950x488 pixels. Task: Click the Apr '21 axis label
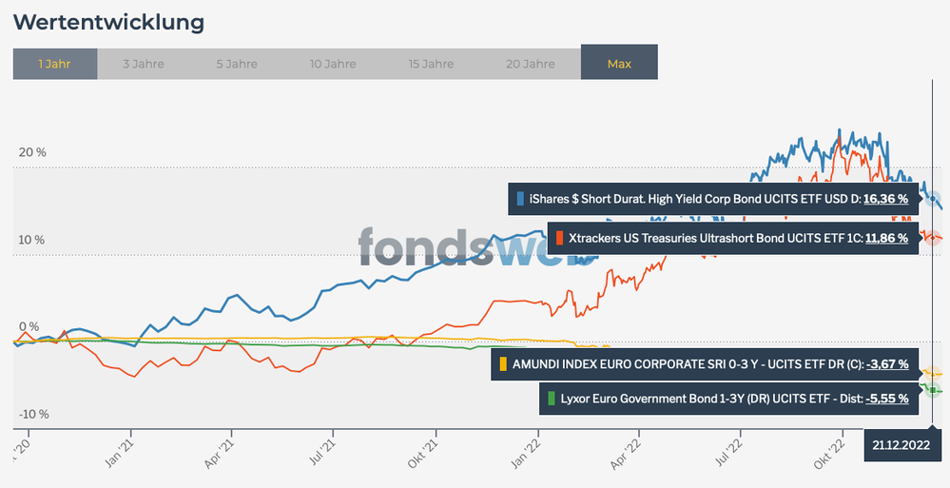[x=220, y=455]
